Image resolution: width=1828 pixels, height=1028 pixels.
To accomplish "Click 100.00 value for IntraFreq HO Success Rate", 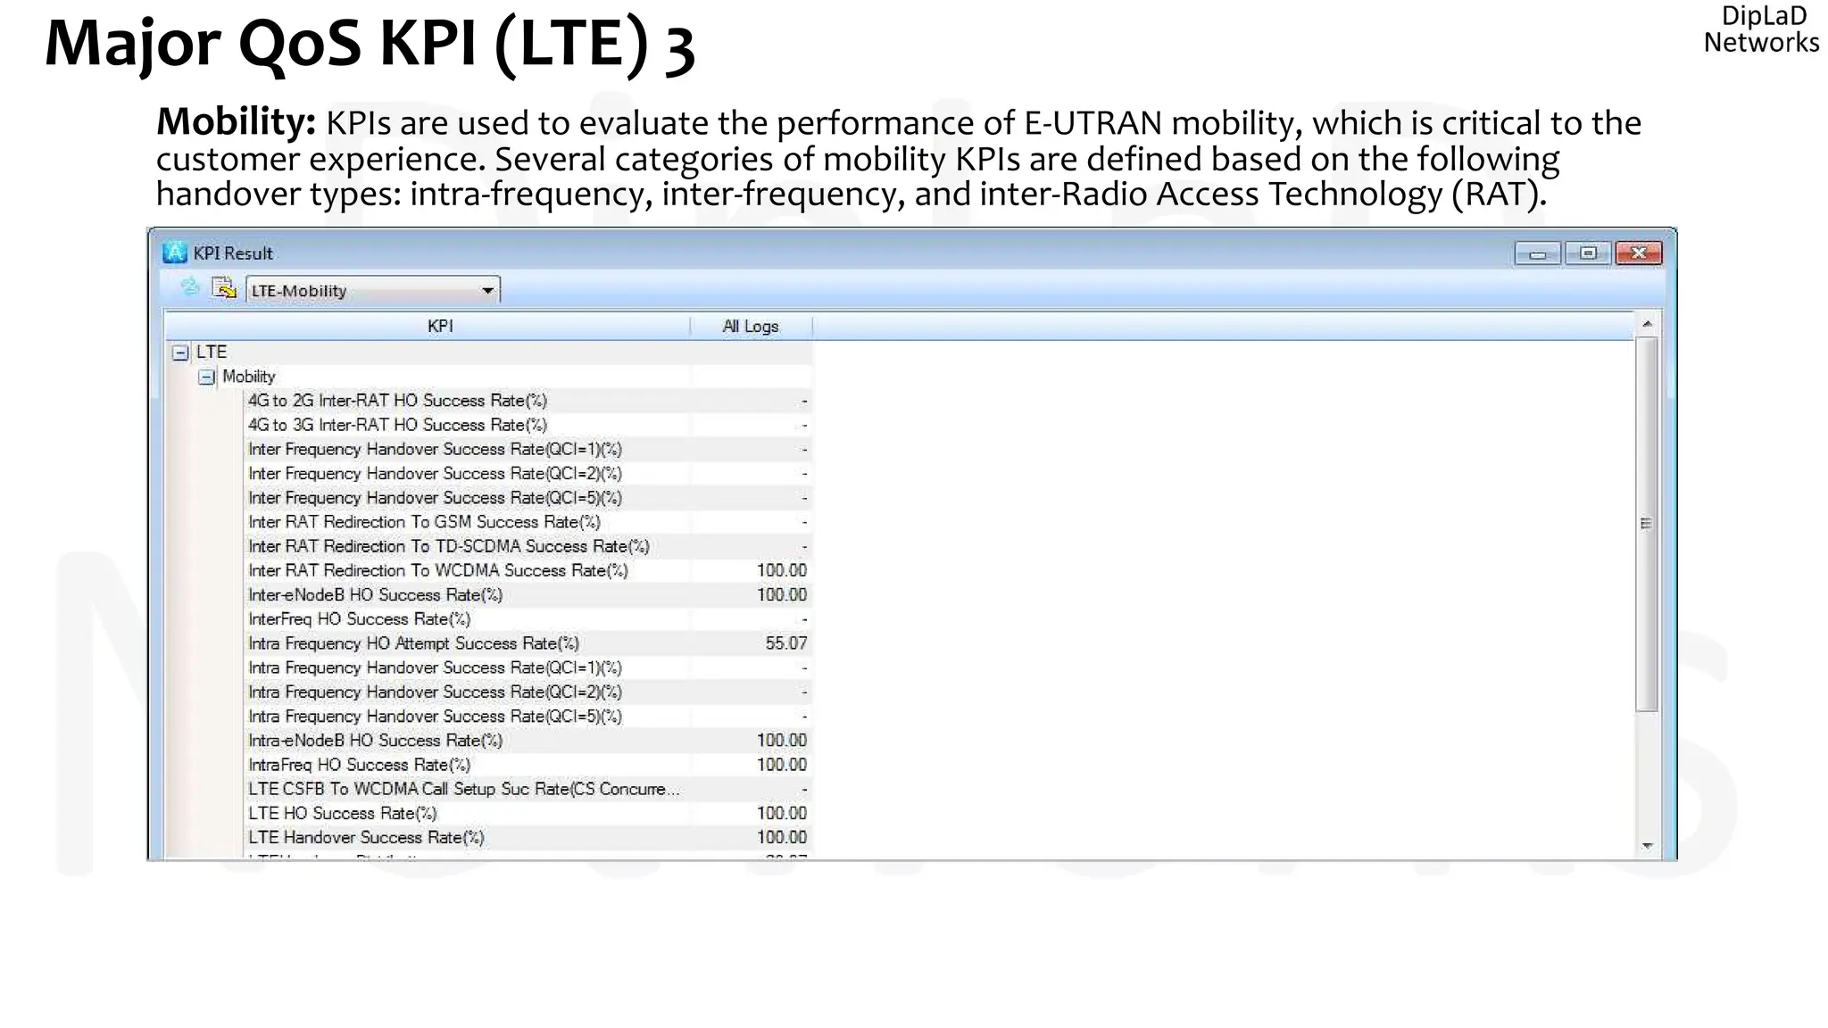I will point(781,765).
